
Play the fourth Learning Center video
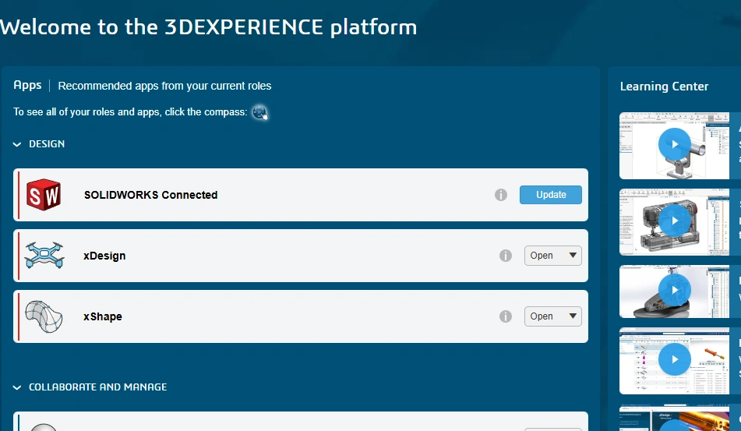pyautogui.click(x=674, y=360)
